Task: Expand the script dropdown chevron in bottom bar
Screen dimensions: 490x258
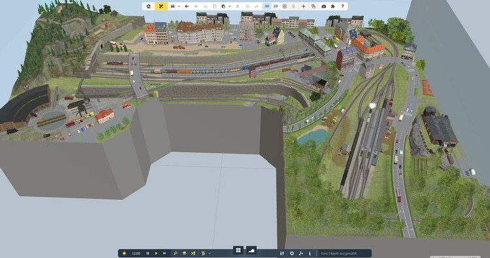Action: [209, 253]
